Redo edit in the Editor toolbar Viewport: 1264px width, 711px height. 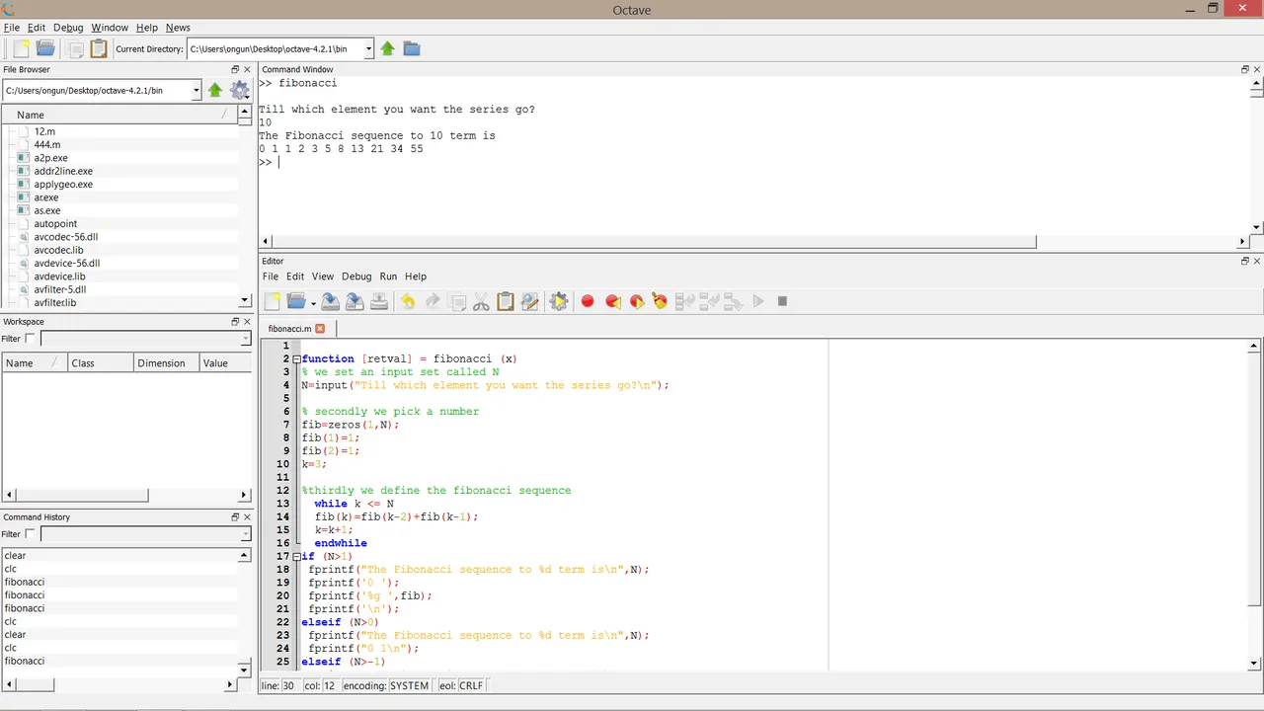pos(433,301)
